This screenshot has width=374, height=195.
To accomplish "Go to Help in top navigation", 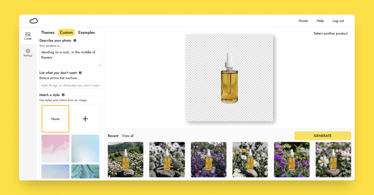I will [320, 21].
